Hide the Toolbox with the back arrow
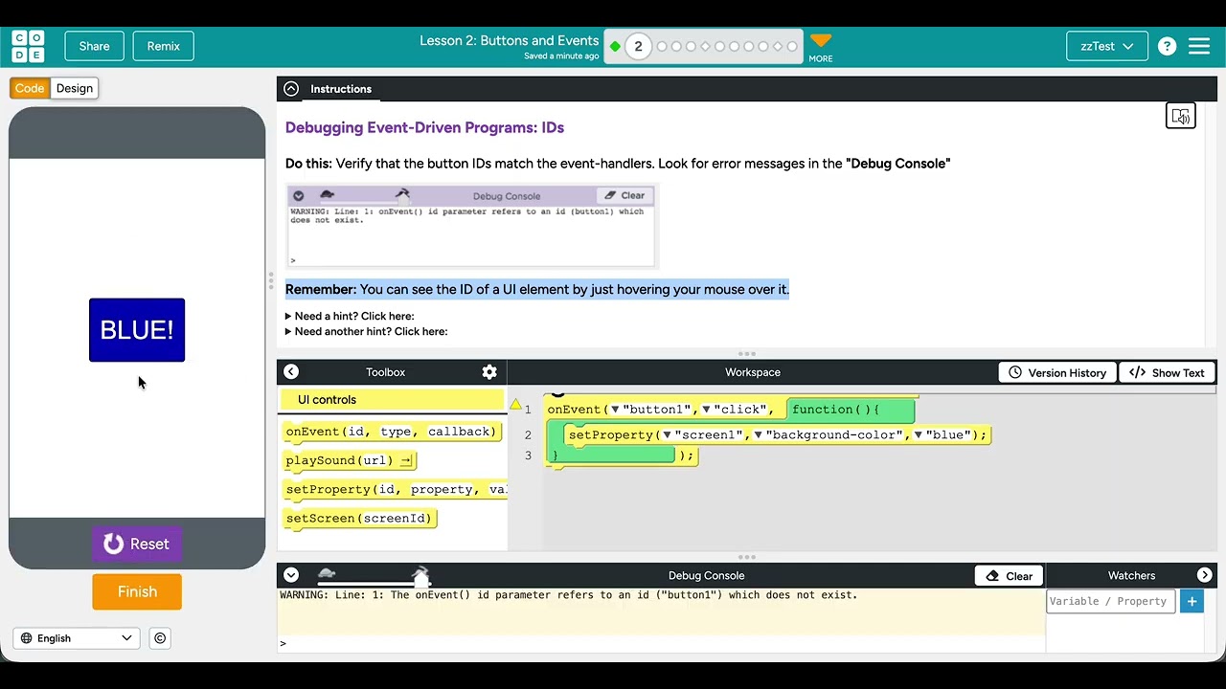This screenshot has height=689, width=1226. [x=291, y=372]
